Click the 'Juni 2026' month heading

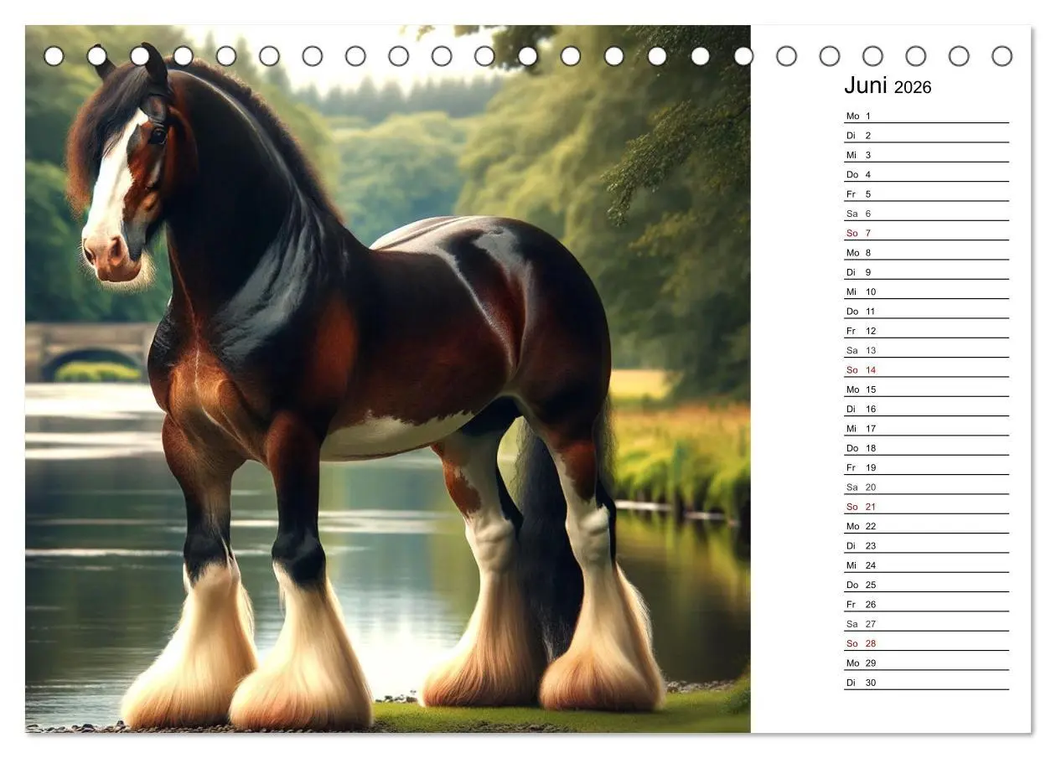point(888,86)
